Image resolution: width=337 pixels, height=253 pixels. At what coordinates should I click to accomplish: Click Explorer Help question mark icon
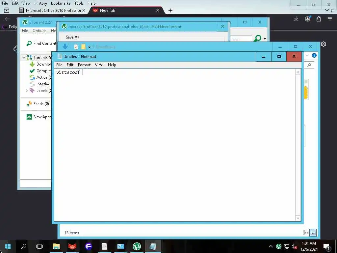pyautogui.click(x=314, y=55)
